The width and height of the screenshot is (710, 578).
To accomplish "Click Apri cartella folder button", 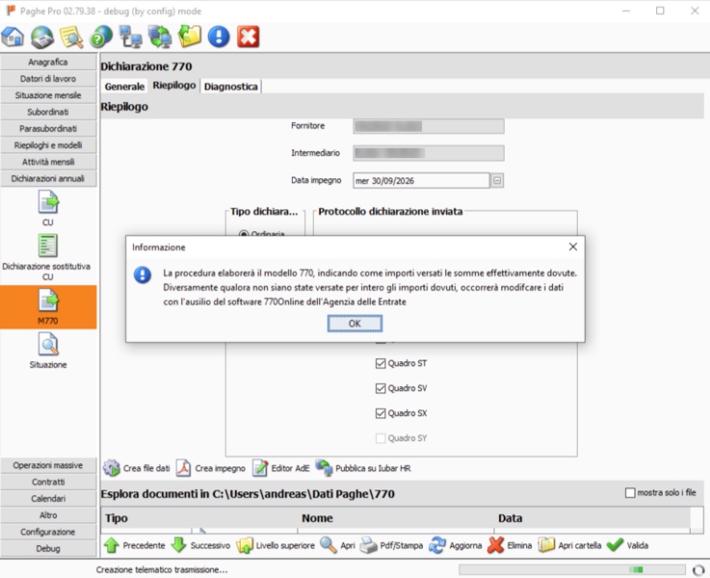I will (x=570, y=545).
